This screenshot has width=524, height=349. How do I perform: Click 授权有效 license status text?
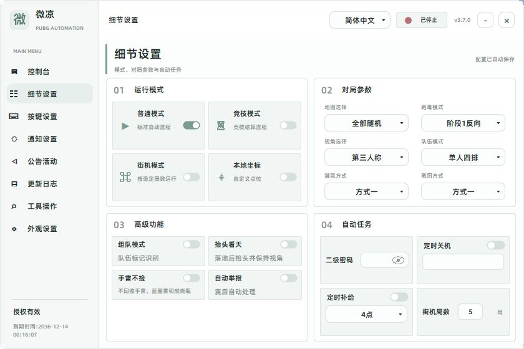27,312
